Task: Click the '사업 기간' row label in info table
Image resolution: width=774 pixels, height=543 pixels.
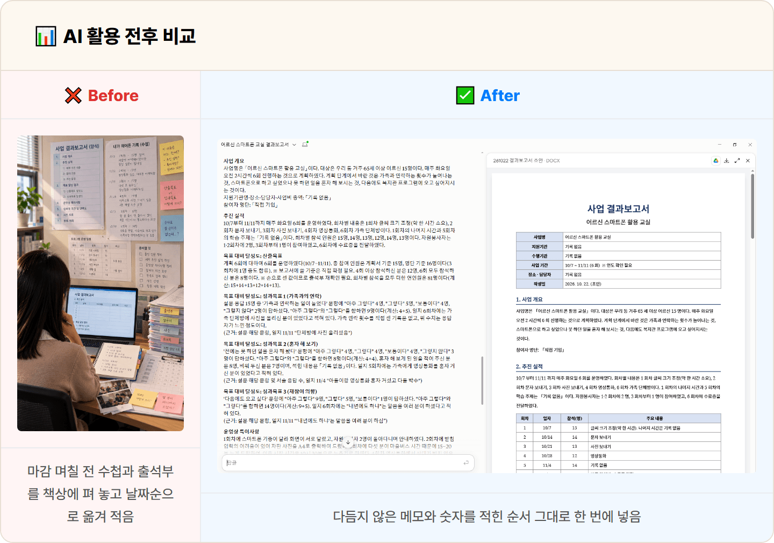Action: [539, 265]
